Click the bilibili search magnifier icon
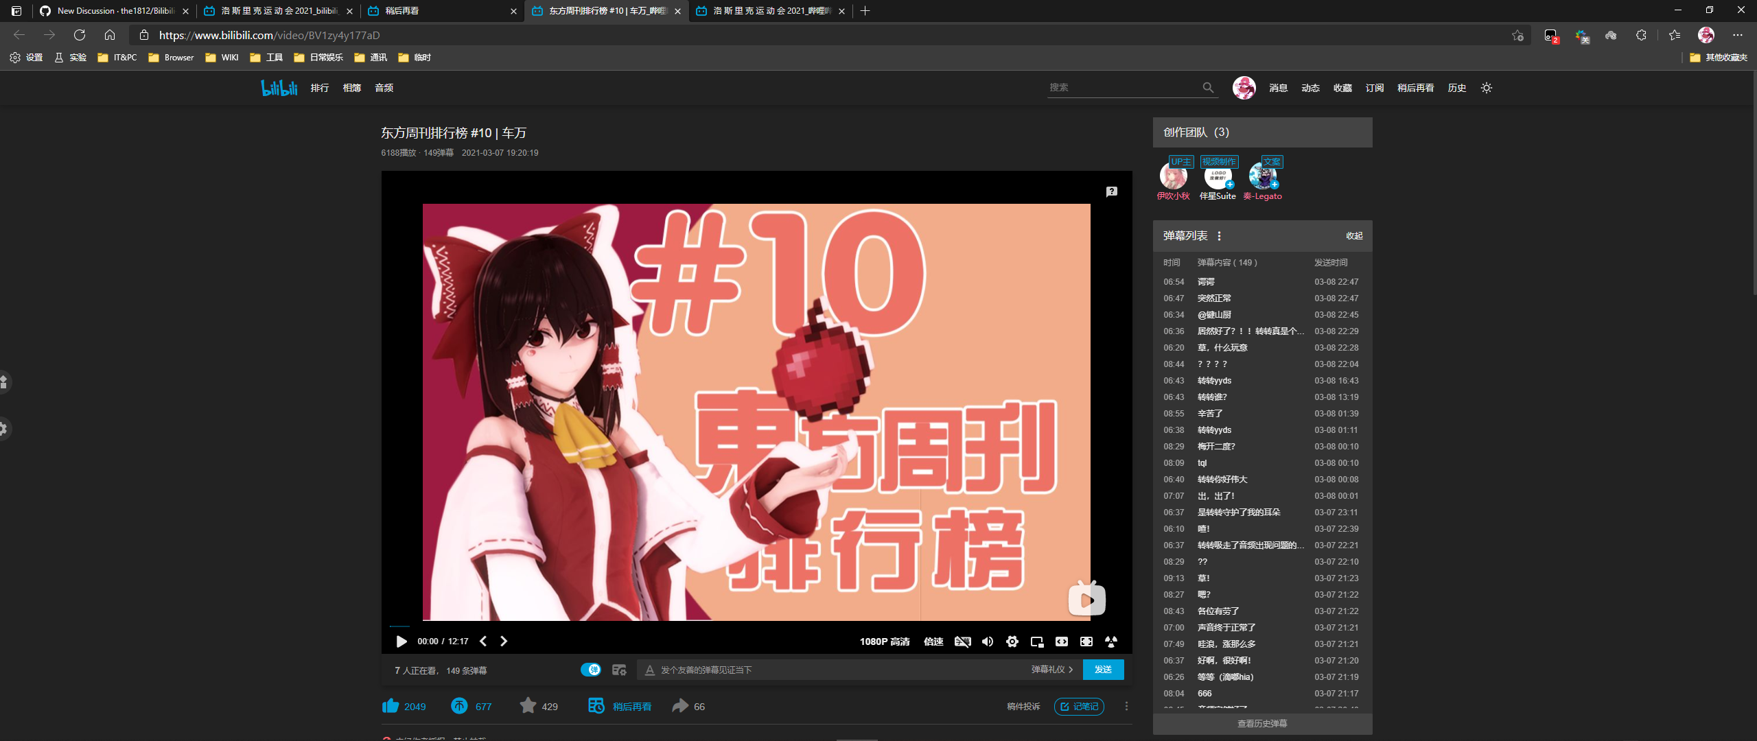Screen dimensions: 1757x741 [x=1208, y=88]
